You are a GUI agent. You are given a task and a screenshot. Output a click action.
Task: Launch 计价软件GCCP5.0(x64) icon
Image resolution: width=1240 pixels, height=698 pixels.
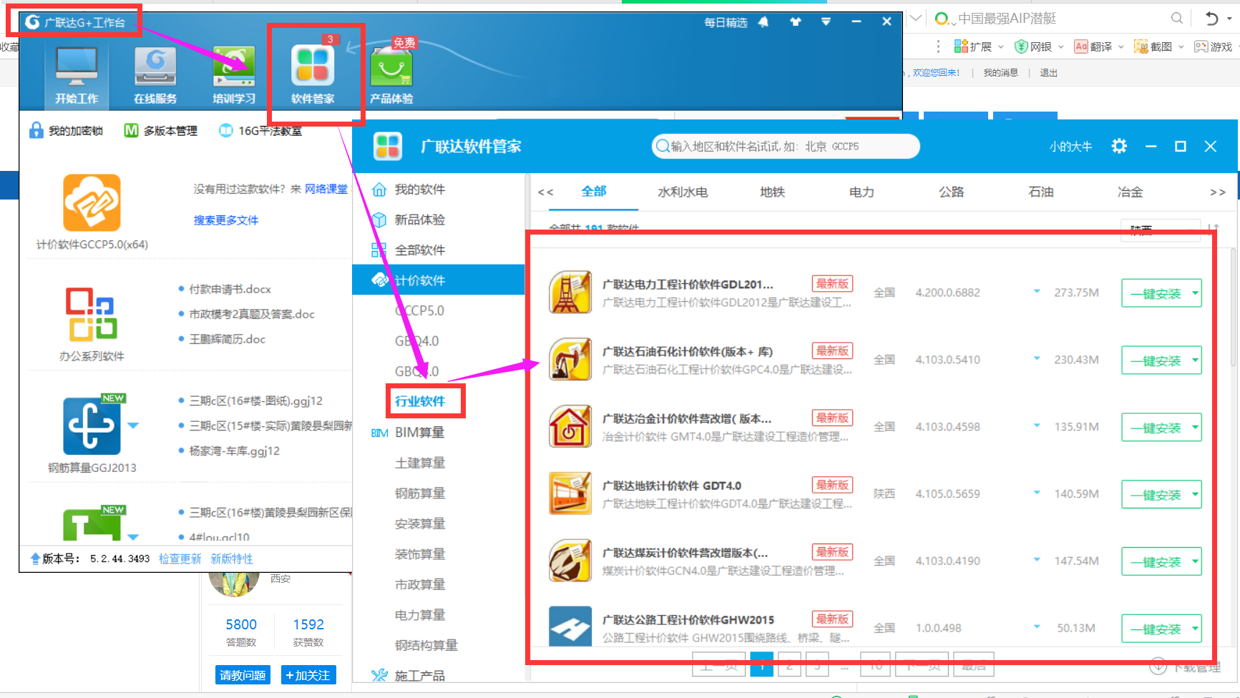pyautogui.click(x=92, y=202)
